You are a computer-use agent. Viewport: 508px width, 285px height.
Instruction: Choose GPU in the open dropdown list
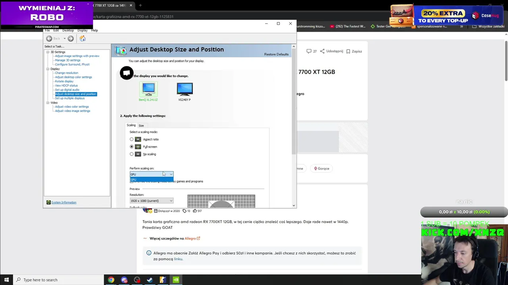(x=152, y=180)
